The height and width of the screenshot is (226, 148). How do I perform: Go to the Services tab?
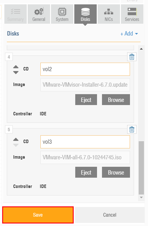pos(132,14)
